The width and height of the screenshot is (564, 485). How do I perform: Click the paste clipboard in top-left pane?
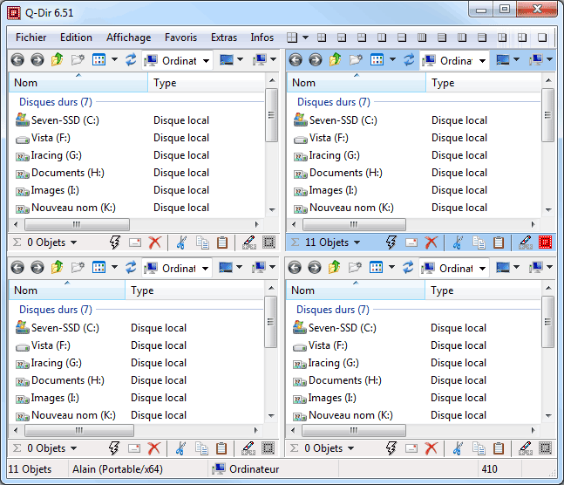tap(222, 242)
